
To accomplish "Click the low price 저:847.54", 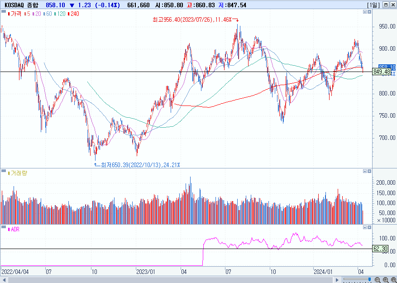I will coord(232,5).
